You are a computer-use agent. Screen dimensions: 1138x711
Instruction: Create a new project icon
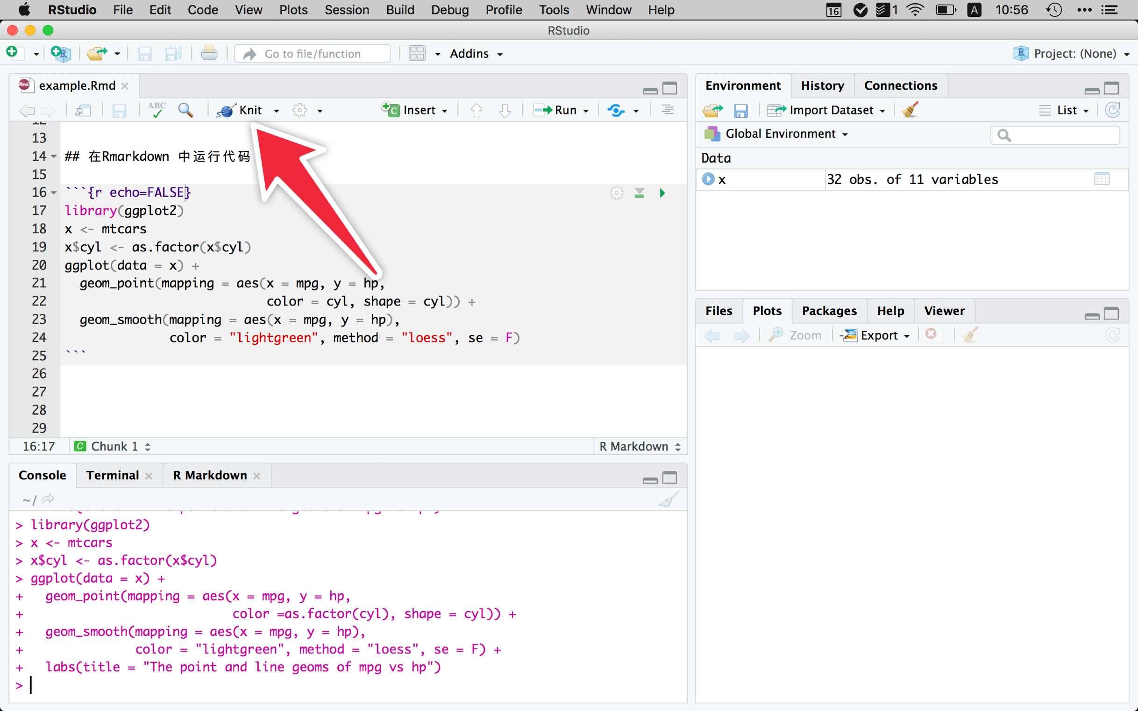[61, 53]
